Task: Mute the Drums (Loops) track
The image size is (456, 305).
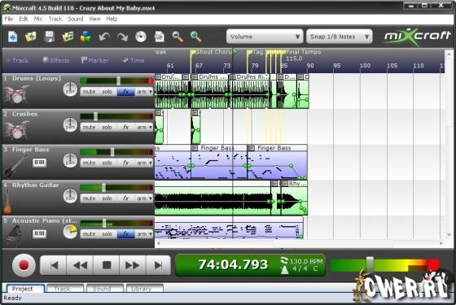Action: (89, 92)
